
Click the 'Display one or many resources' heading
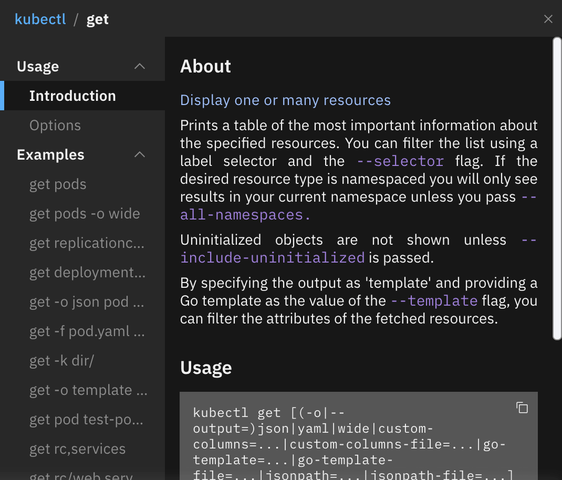285,100
